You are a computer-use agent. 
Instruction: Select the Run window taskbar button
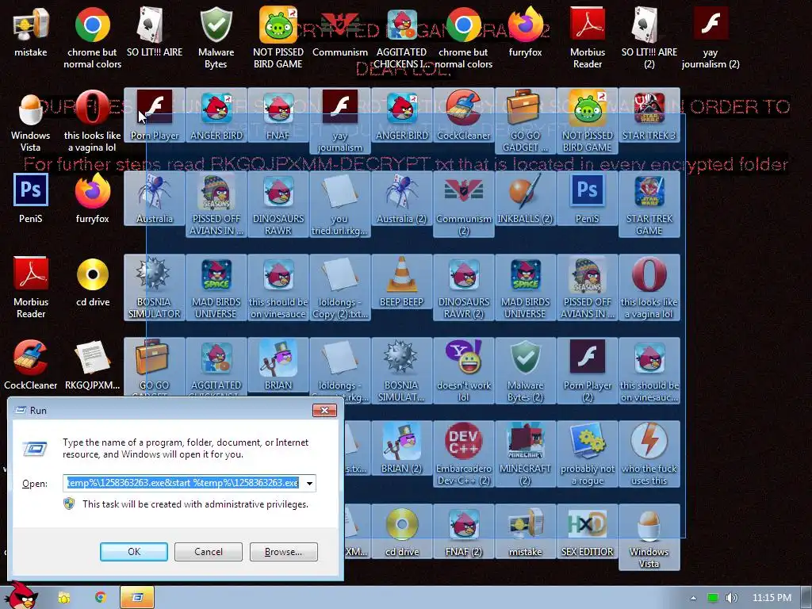(x=137, y=597)
